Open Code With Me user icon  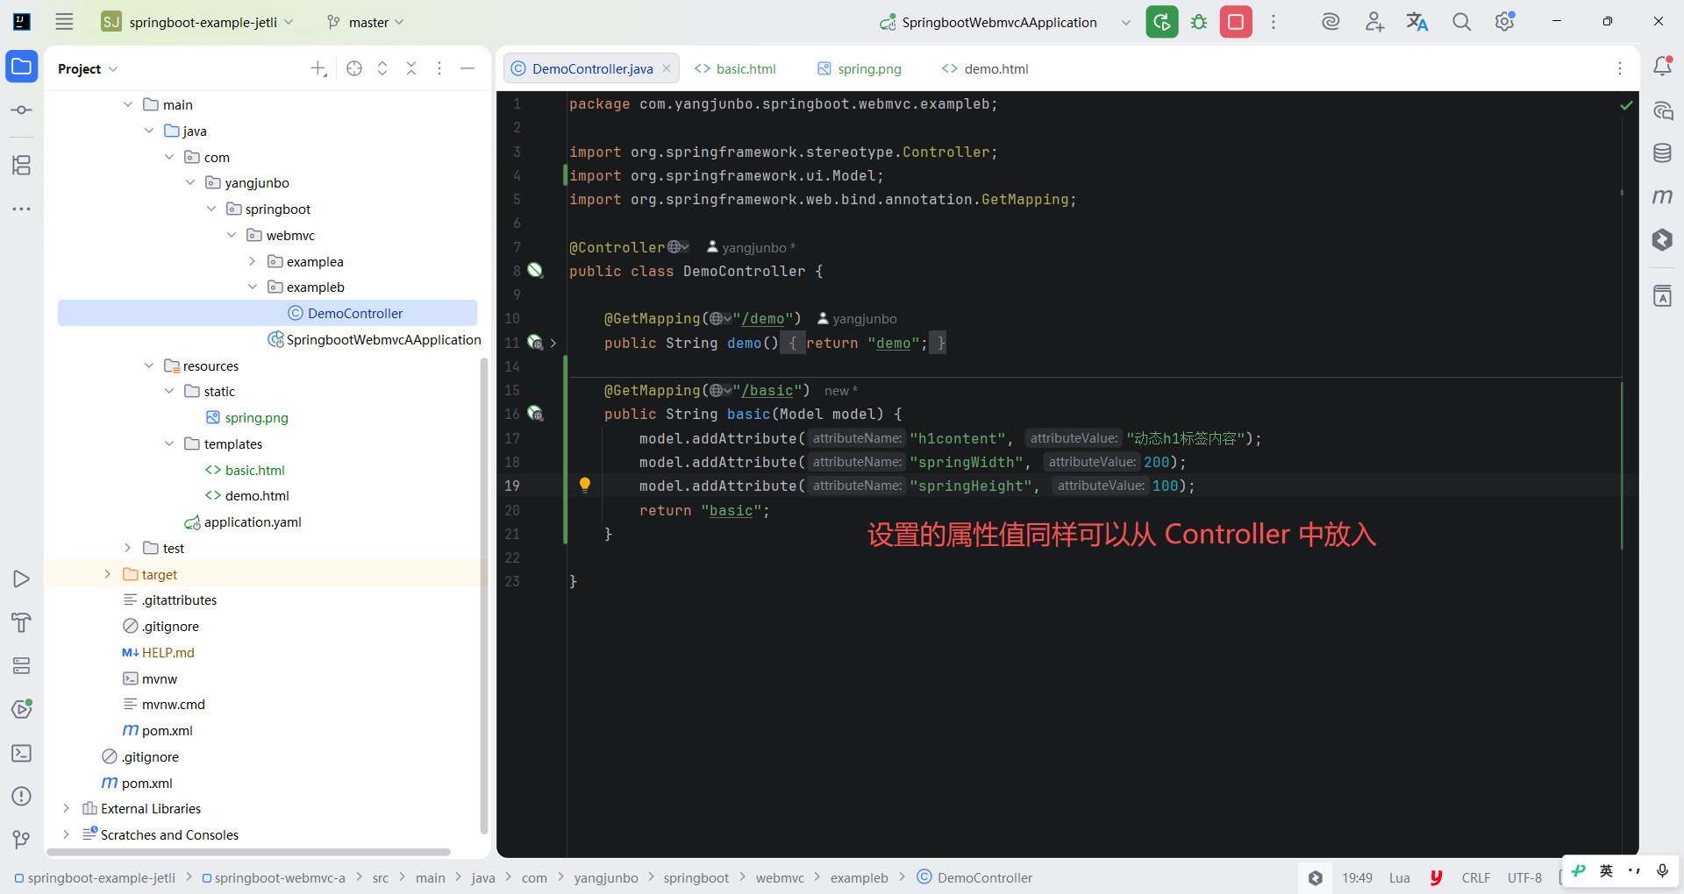coord(1374,22)
